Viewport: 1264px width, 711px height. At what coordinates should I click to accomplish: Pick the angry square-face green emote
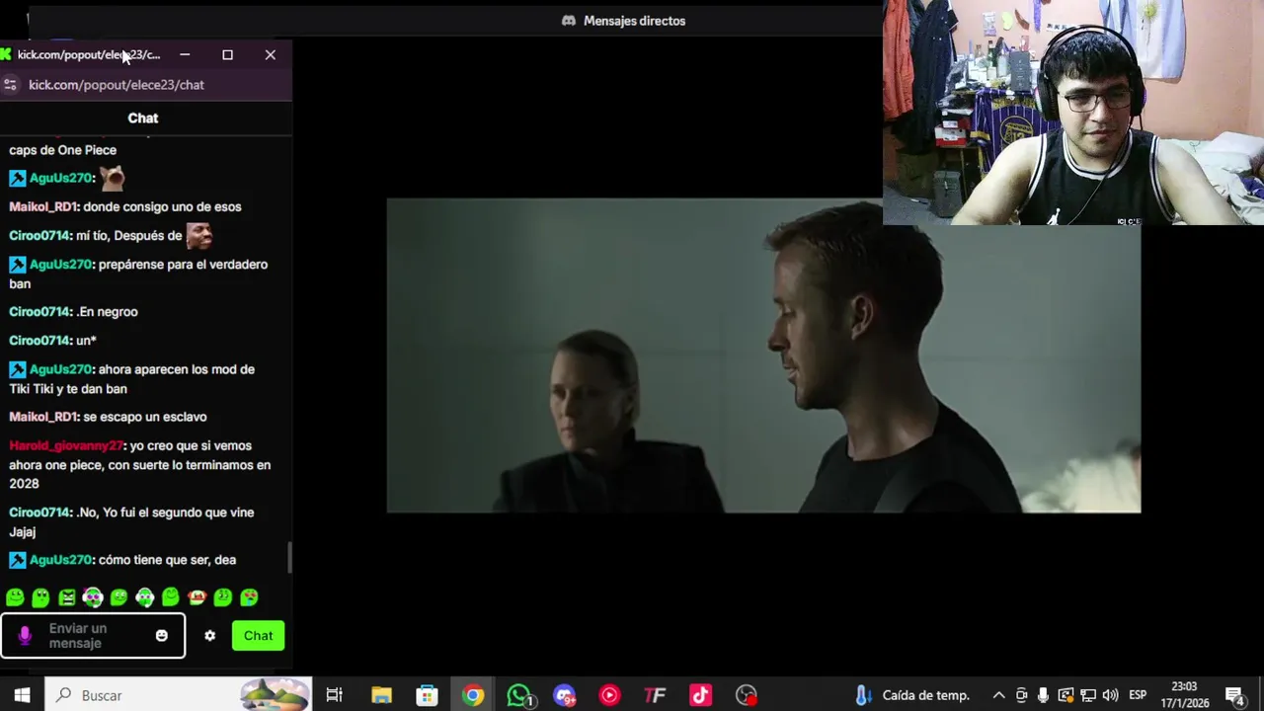pos(66,597)
